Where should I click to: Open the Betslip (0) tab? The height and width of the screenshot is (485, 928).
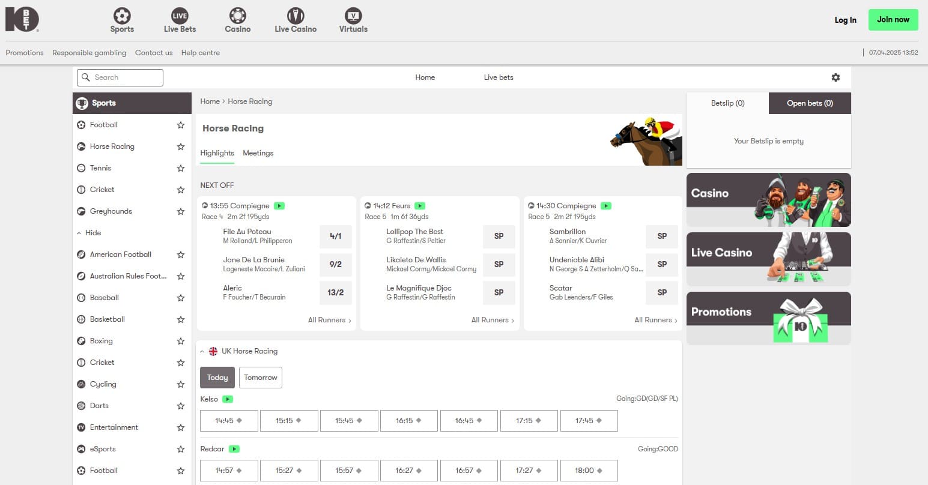tap(727, 103)
